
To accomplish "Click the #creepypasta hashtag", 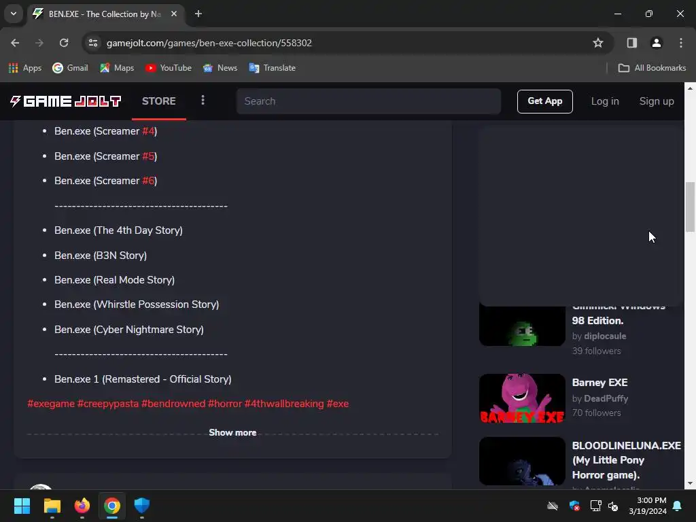I will (108, 404).
